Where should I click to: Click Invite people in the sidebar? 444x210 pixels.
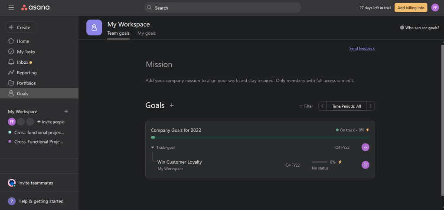pos(51,122)
